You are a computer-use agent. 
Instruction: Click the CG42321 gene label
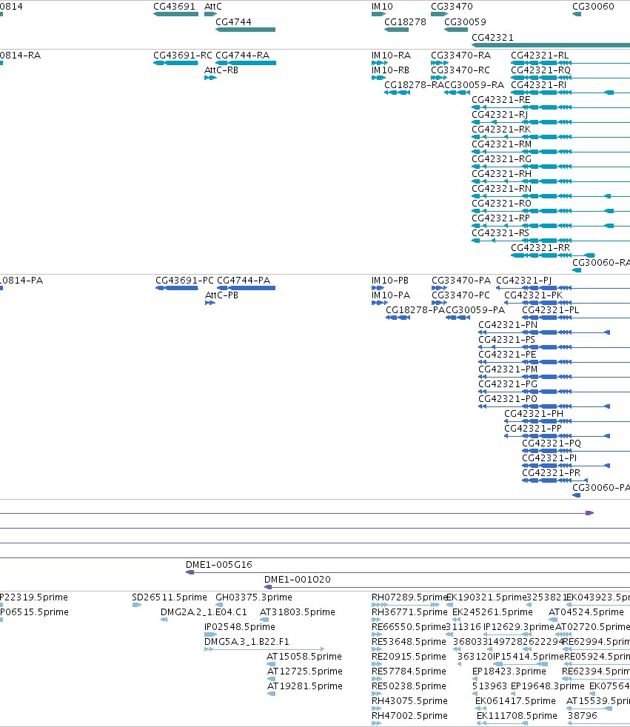(493, 38)
